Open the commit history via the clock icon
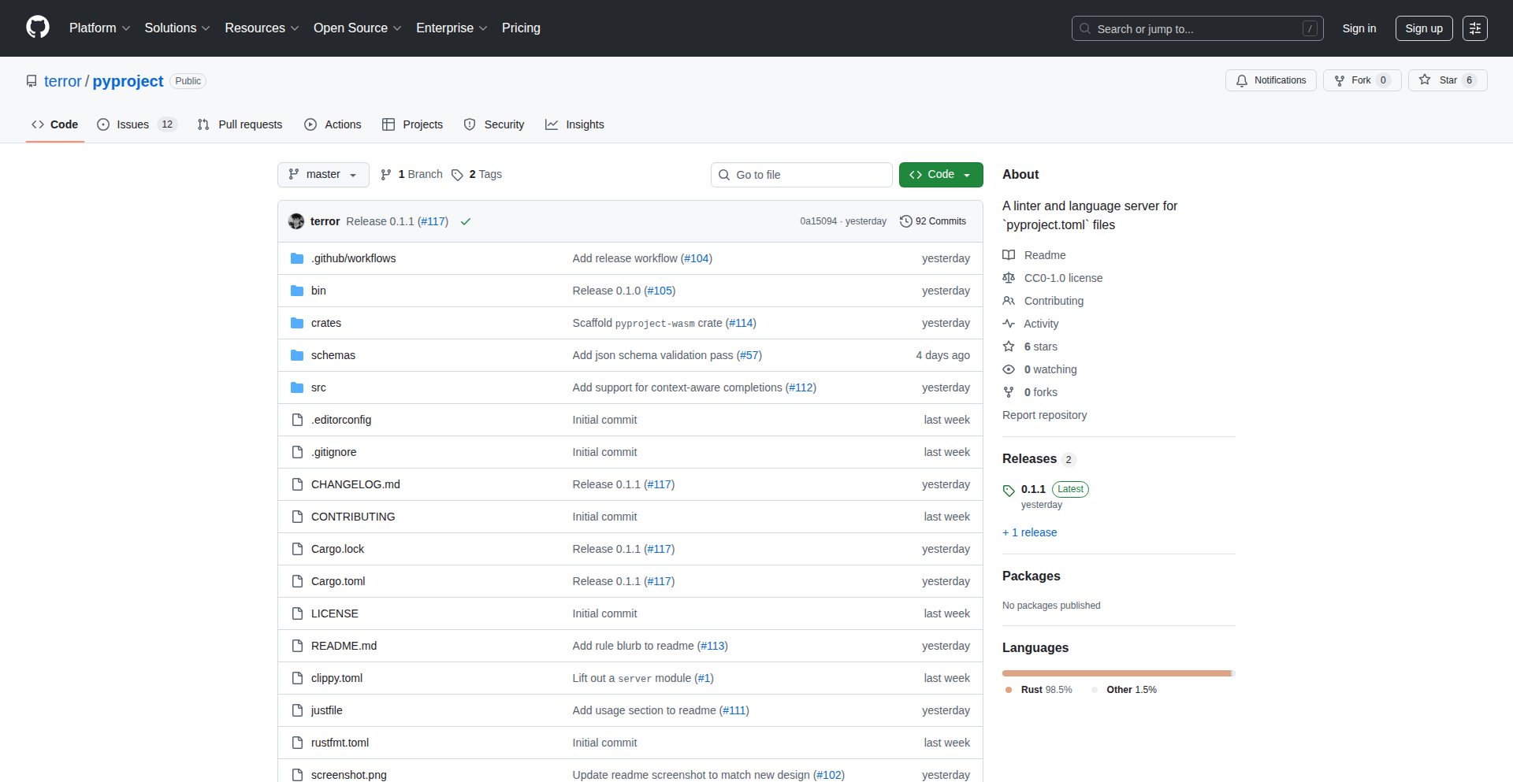The width and height of the screenshot is (1513, 782). 905,221
